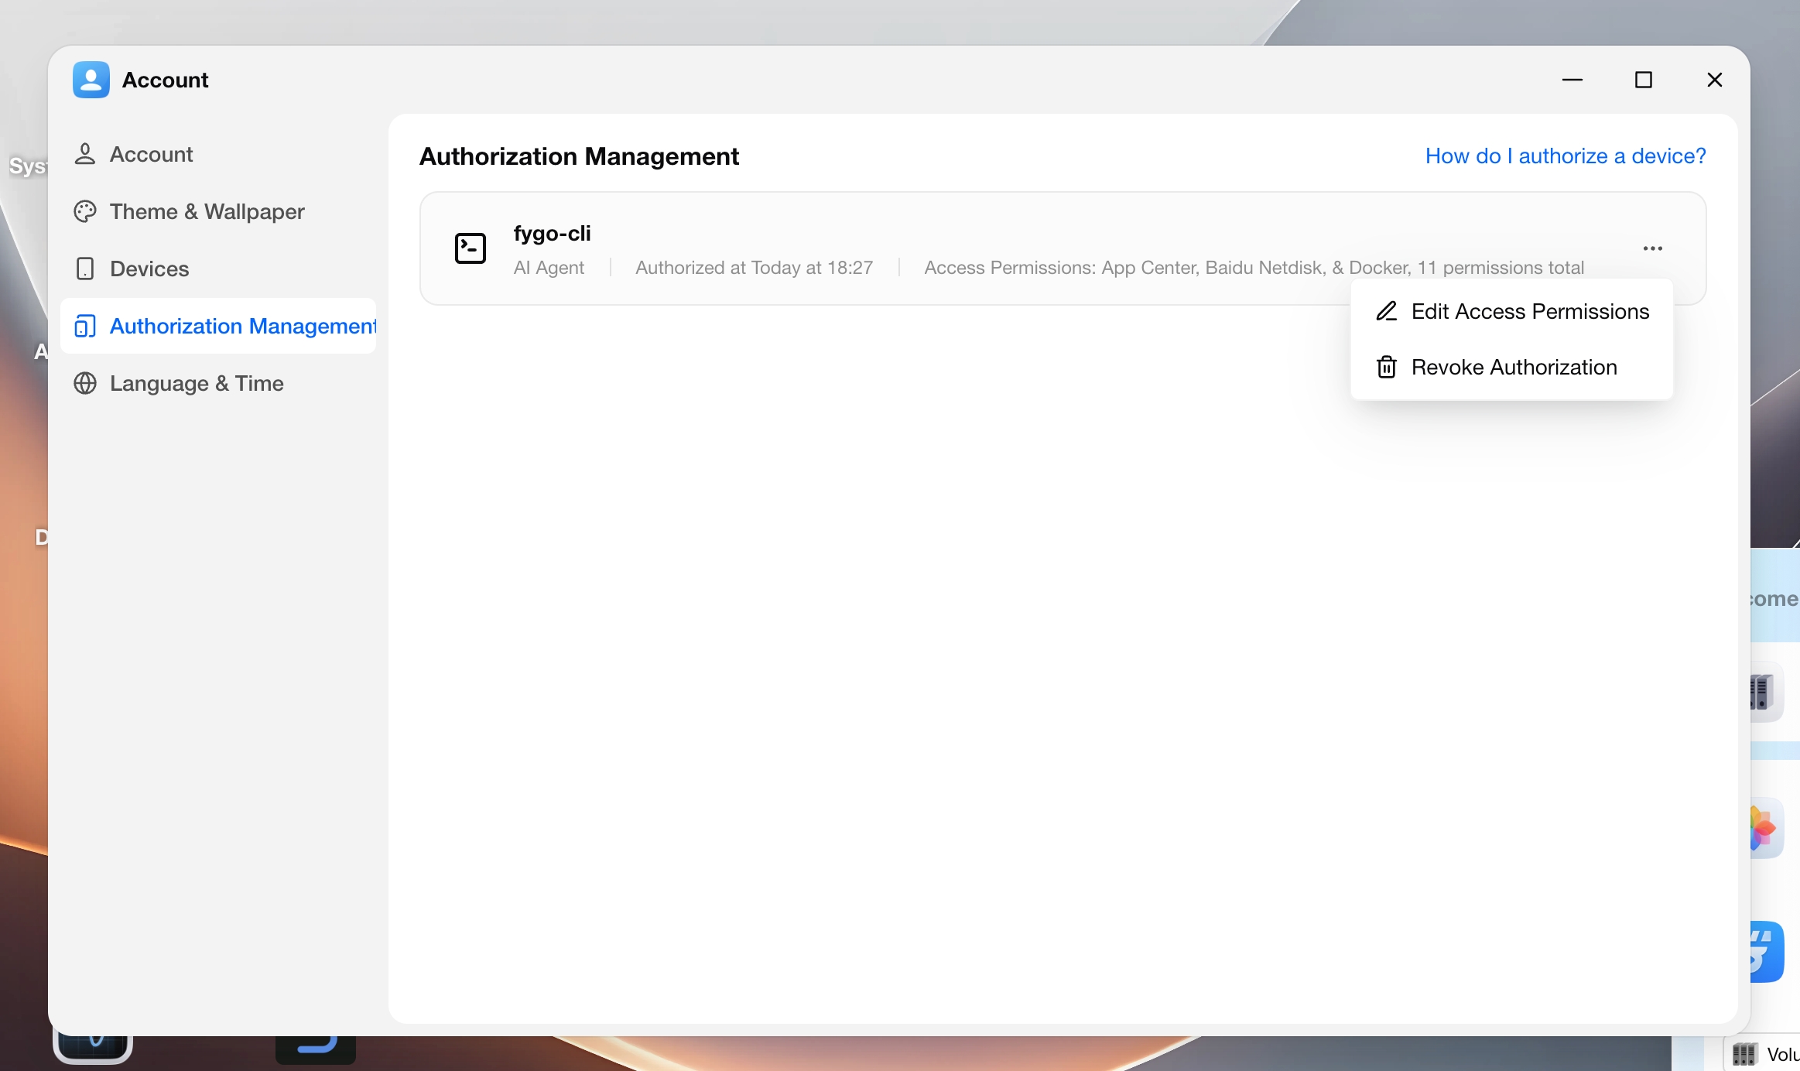Image resolution: width=1800 pixels, height=1071 pixels.
Task: Maximize the Account window
Action: [1644, 80]
